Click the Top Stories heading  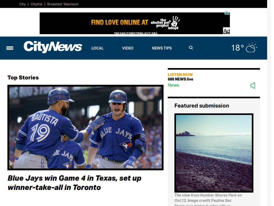(x=23, y=78)
